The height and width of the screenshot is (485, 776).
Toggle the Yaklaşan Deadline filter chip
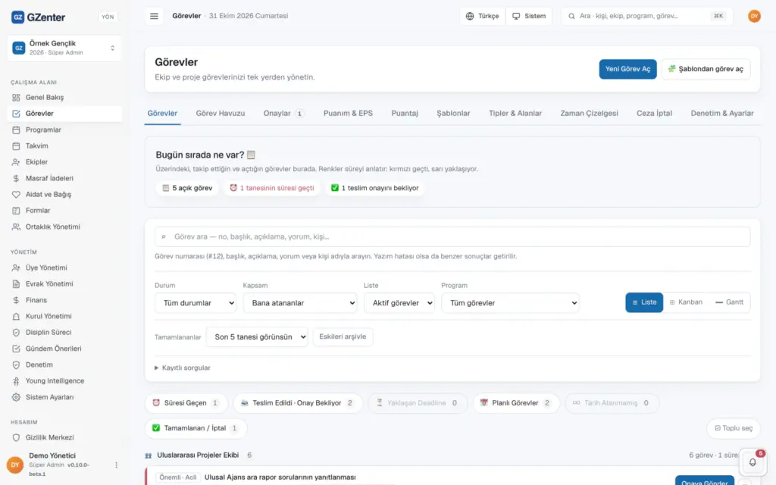418,403
